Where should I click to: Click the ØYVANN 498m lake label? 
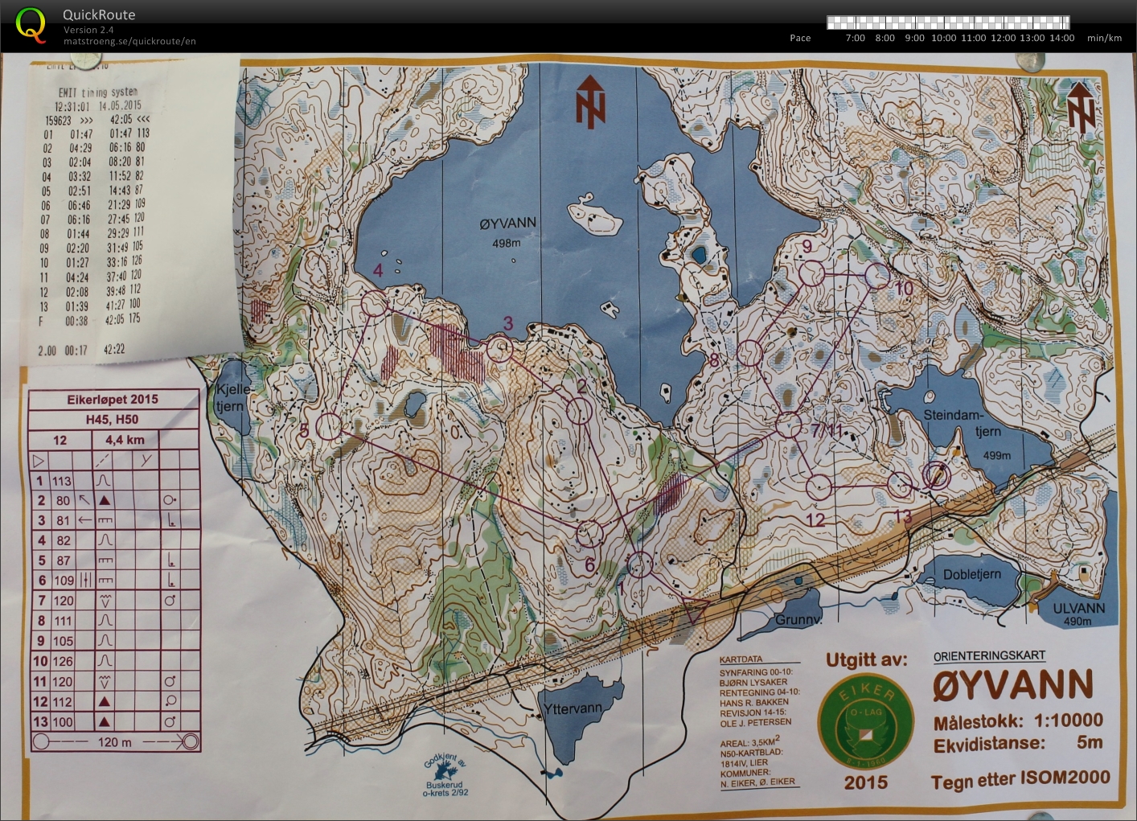pos(507,232)
